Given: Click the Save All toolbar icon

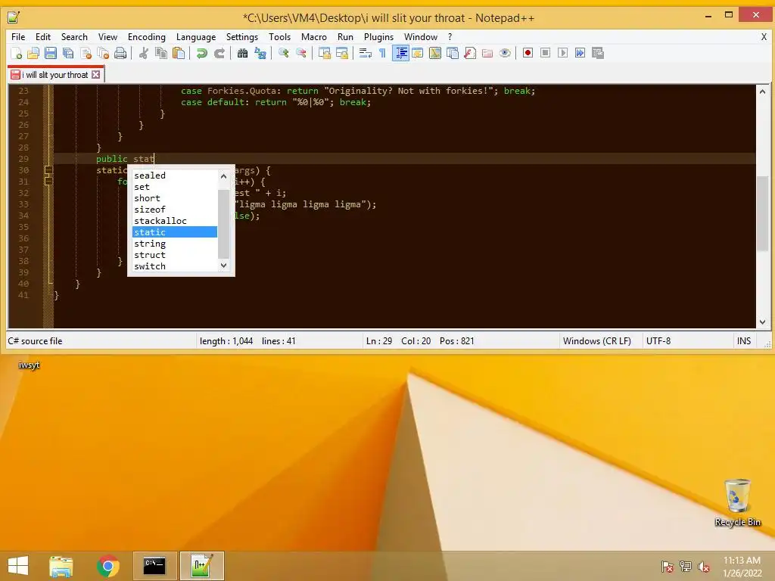Looking at the screenshot, I should [x=68, y=53].
